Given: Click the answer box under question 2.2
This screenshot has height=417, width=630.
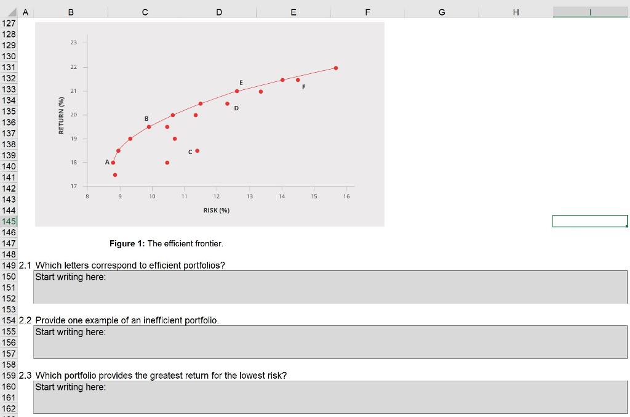Looking at the screenshot, I should click(329, 341).
